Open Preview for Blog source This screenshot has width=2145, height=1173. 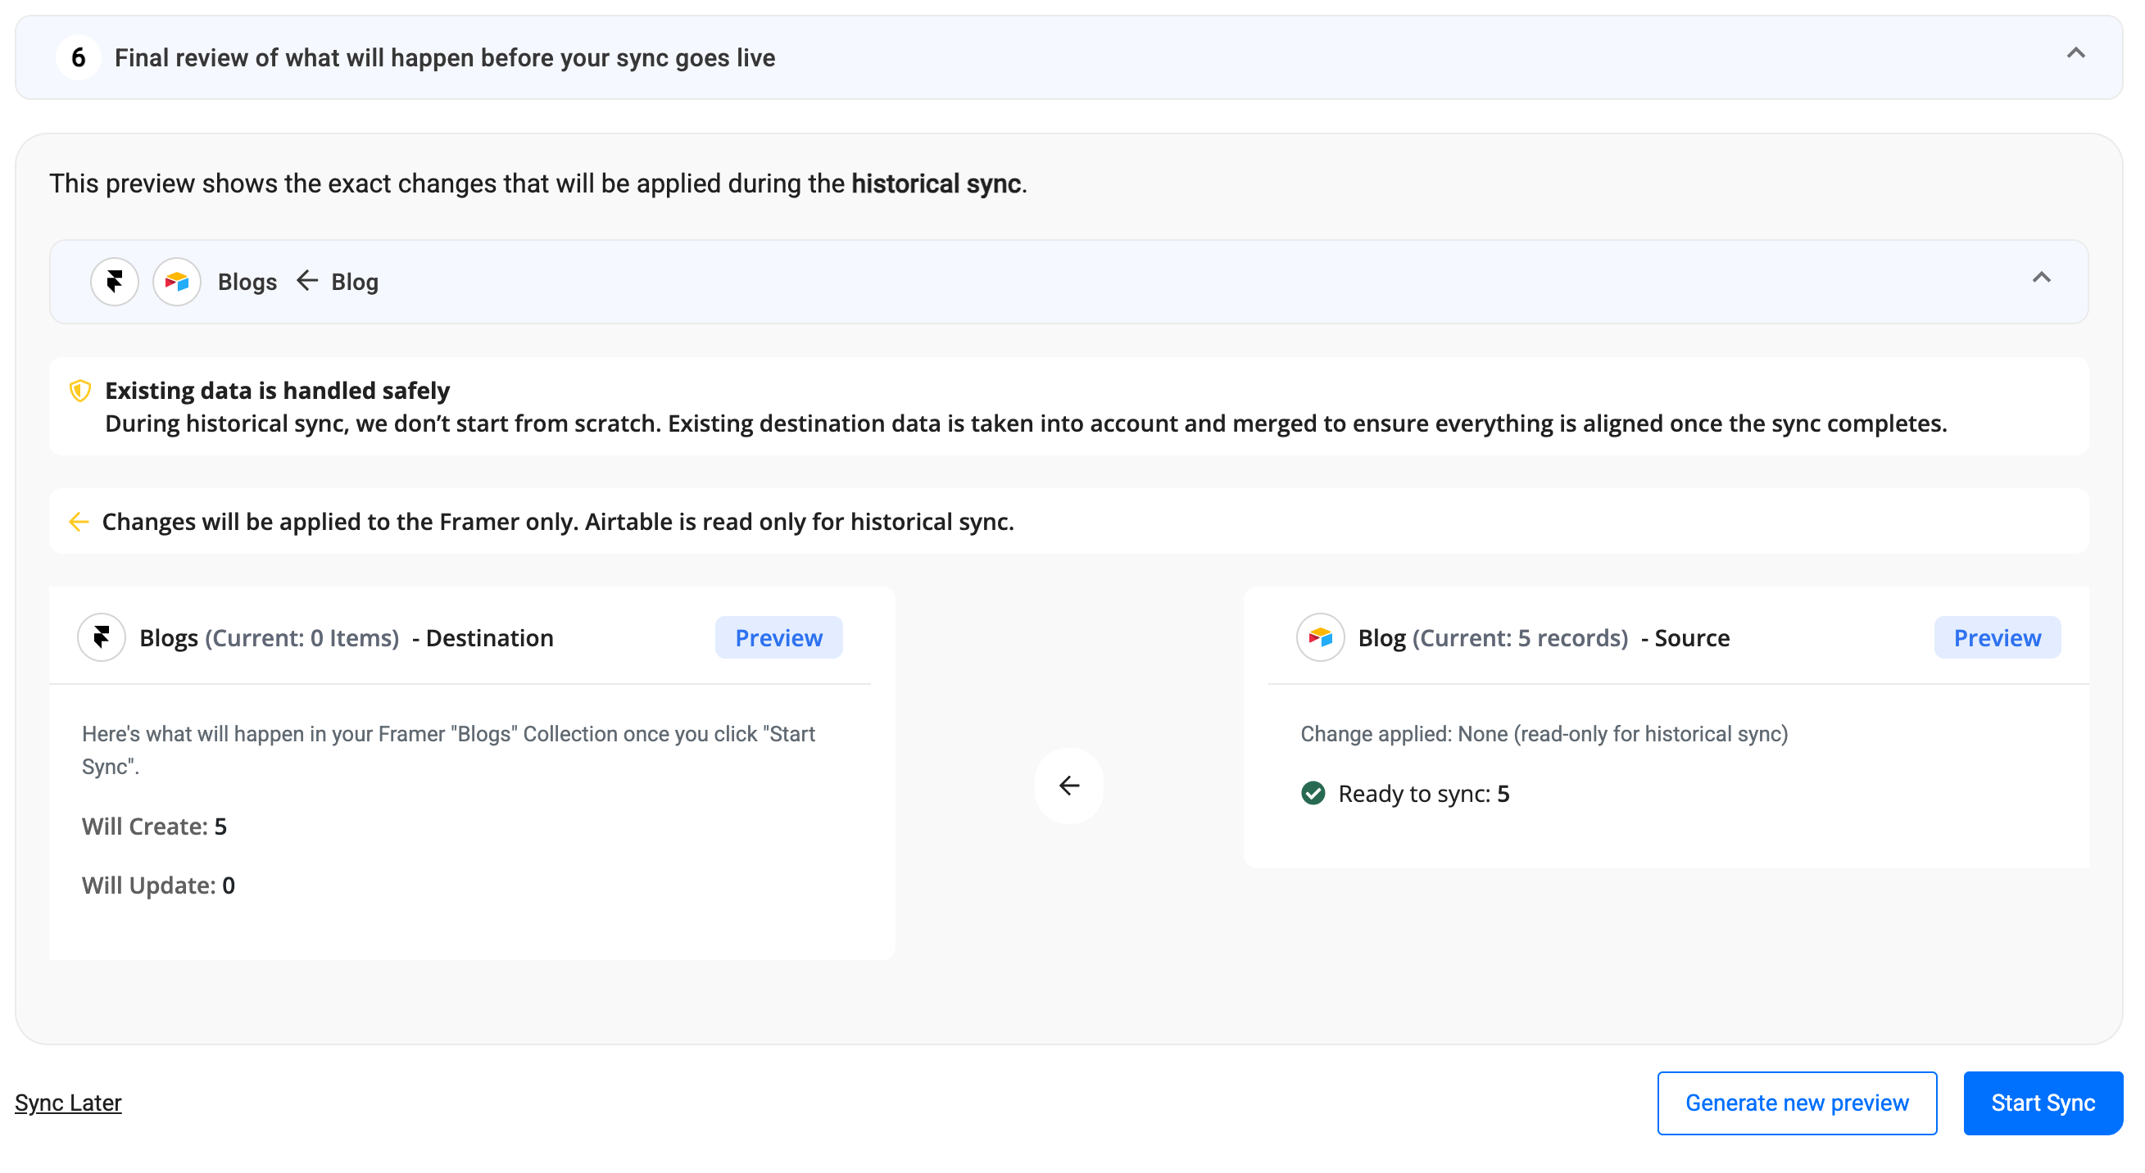tap(1996, 638)
